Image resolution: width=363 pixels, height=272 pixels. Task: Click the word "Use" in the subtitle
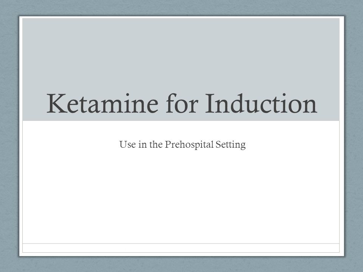click(127, 145)
